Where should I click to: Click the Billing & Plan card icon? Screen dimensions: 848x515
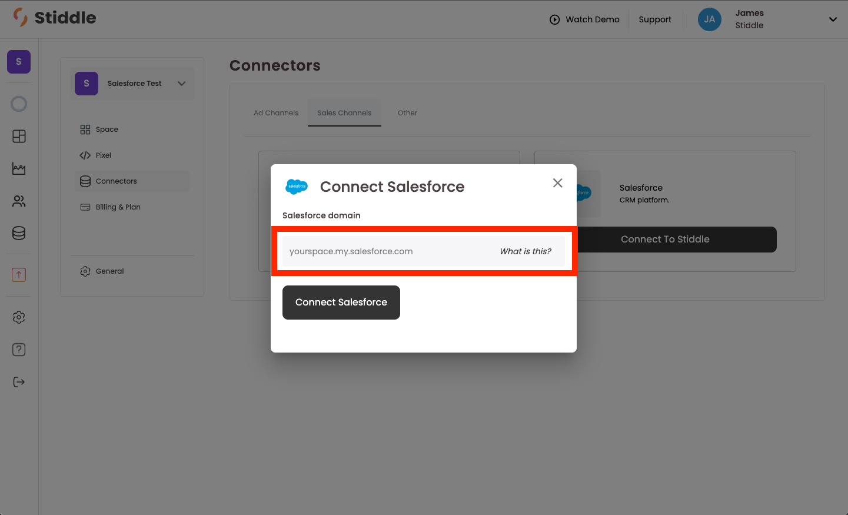(85, 207)
